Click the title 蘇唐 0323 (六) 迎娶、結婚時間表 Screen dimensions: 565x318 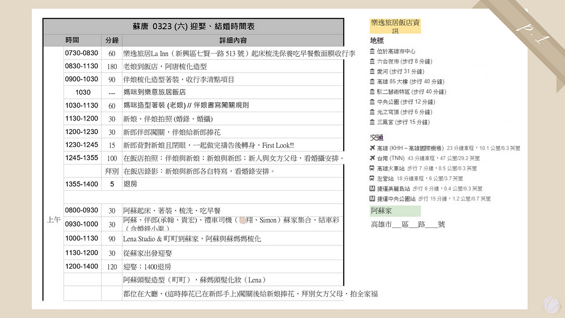[194, 26]
